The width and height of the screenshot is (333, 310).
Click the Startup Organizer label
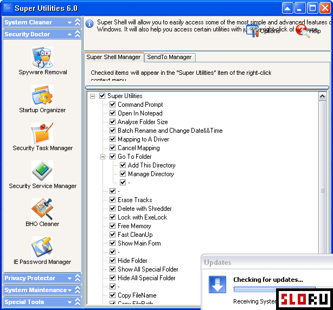click(x=42, y=110)
